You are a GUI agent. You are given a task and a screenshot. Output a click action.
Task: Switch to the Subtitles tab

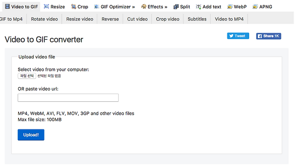(x=197, y=19)
